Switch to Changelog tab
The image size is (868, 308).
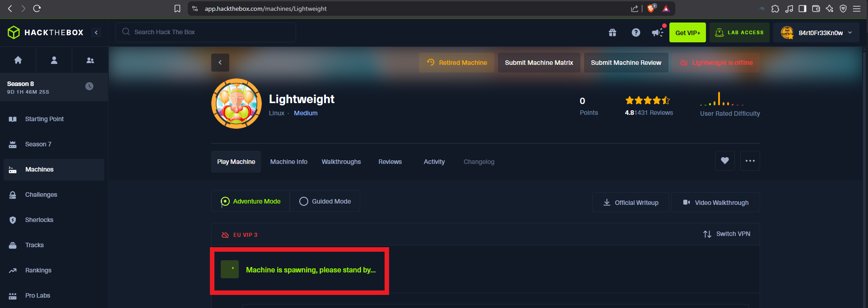479,162
